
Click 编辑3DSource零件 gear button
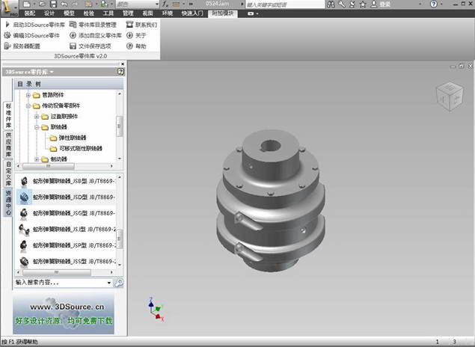tap(32, 35)
